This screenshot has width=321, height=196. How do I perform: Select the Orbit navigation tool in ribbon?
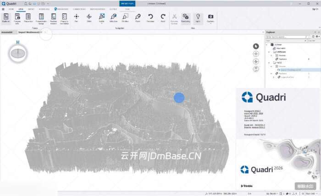(89, 18)
